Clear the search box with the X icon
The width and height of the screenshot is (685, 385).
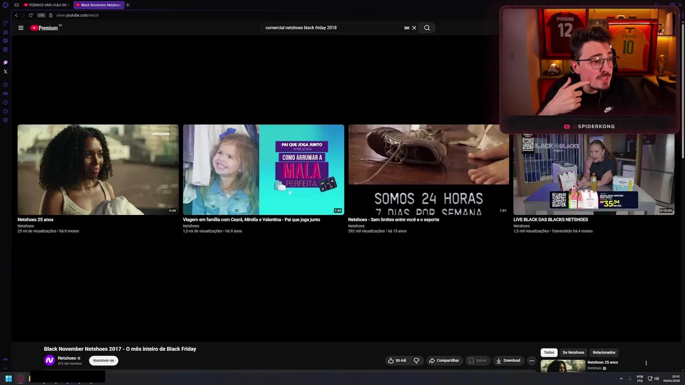pos(414,28)
